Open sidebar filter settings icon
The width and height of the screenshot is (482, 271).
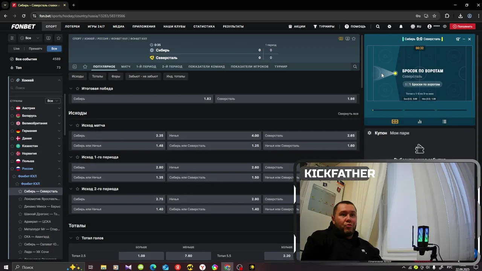tap(12, 38)
